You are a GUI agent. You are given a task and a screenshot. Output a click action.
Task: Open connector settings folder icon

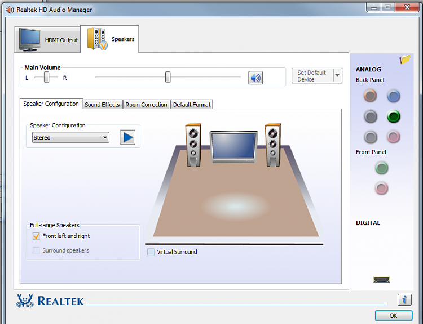pos(405,59)
